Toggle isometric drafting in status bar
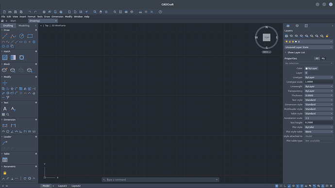The image size is (335, 188). [x=293, y=186]
